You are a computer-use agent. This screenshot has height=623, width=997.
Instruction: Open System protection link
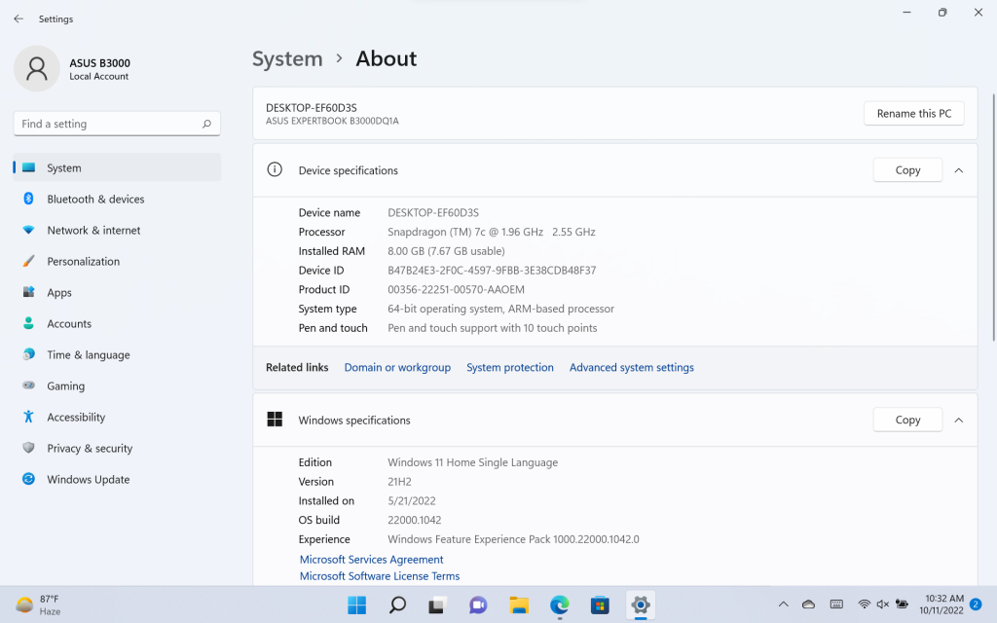(x=510, y=367)
